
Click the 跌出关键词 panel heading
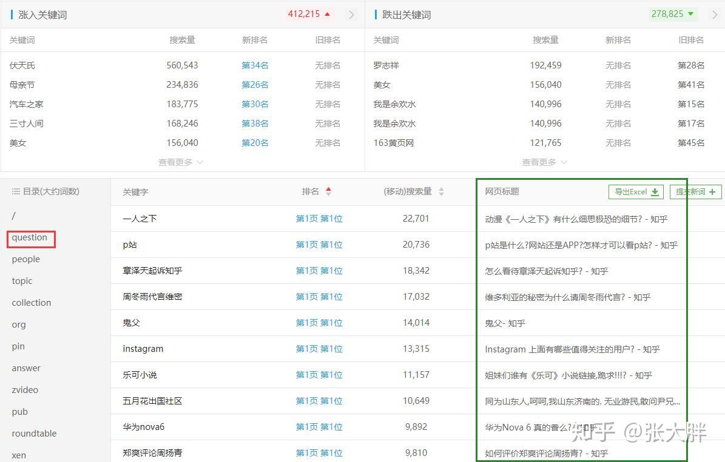point(406,15)
